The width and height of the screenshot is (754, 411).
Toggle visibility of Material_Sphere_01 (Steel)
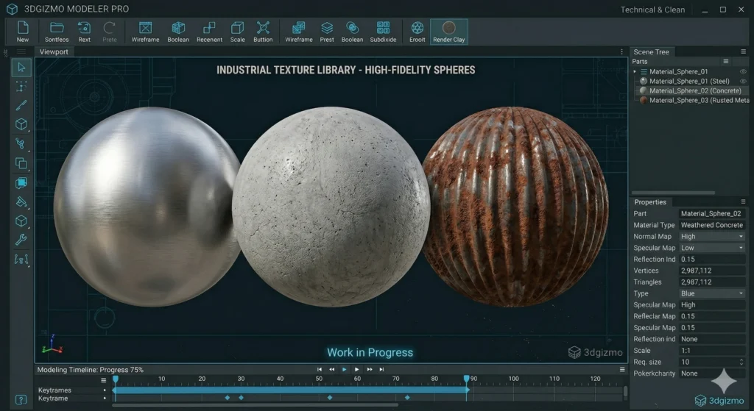pyautogui.click(x=743, y=81)
